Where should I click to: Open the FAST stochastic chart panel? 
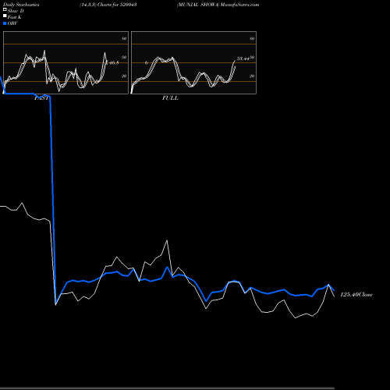coord(66,62)
